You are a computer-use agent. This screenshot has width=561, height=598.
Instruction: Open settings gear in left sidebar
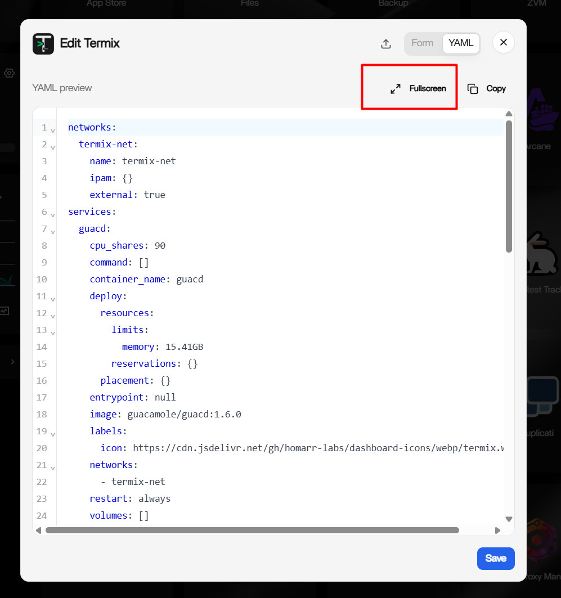pyautogui.click(x=9, y=73)
